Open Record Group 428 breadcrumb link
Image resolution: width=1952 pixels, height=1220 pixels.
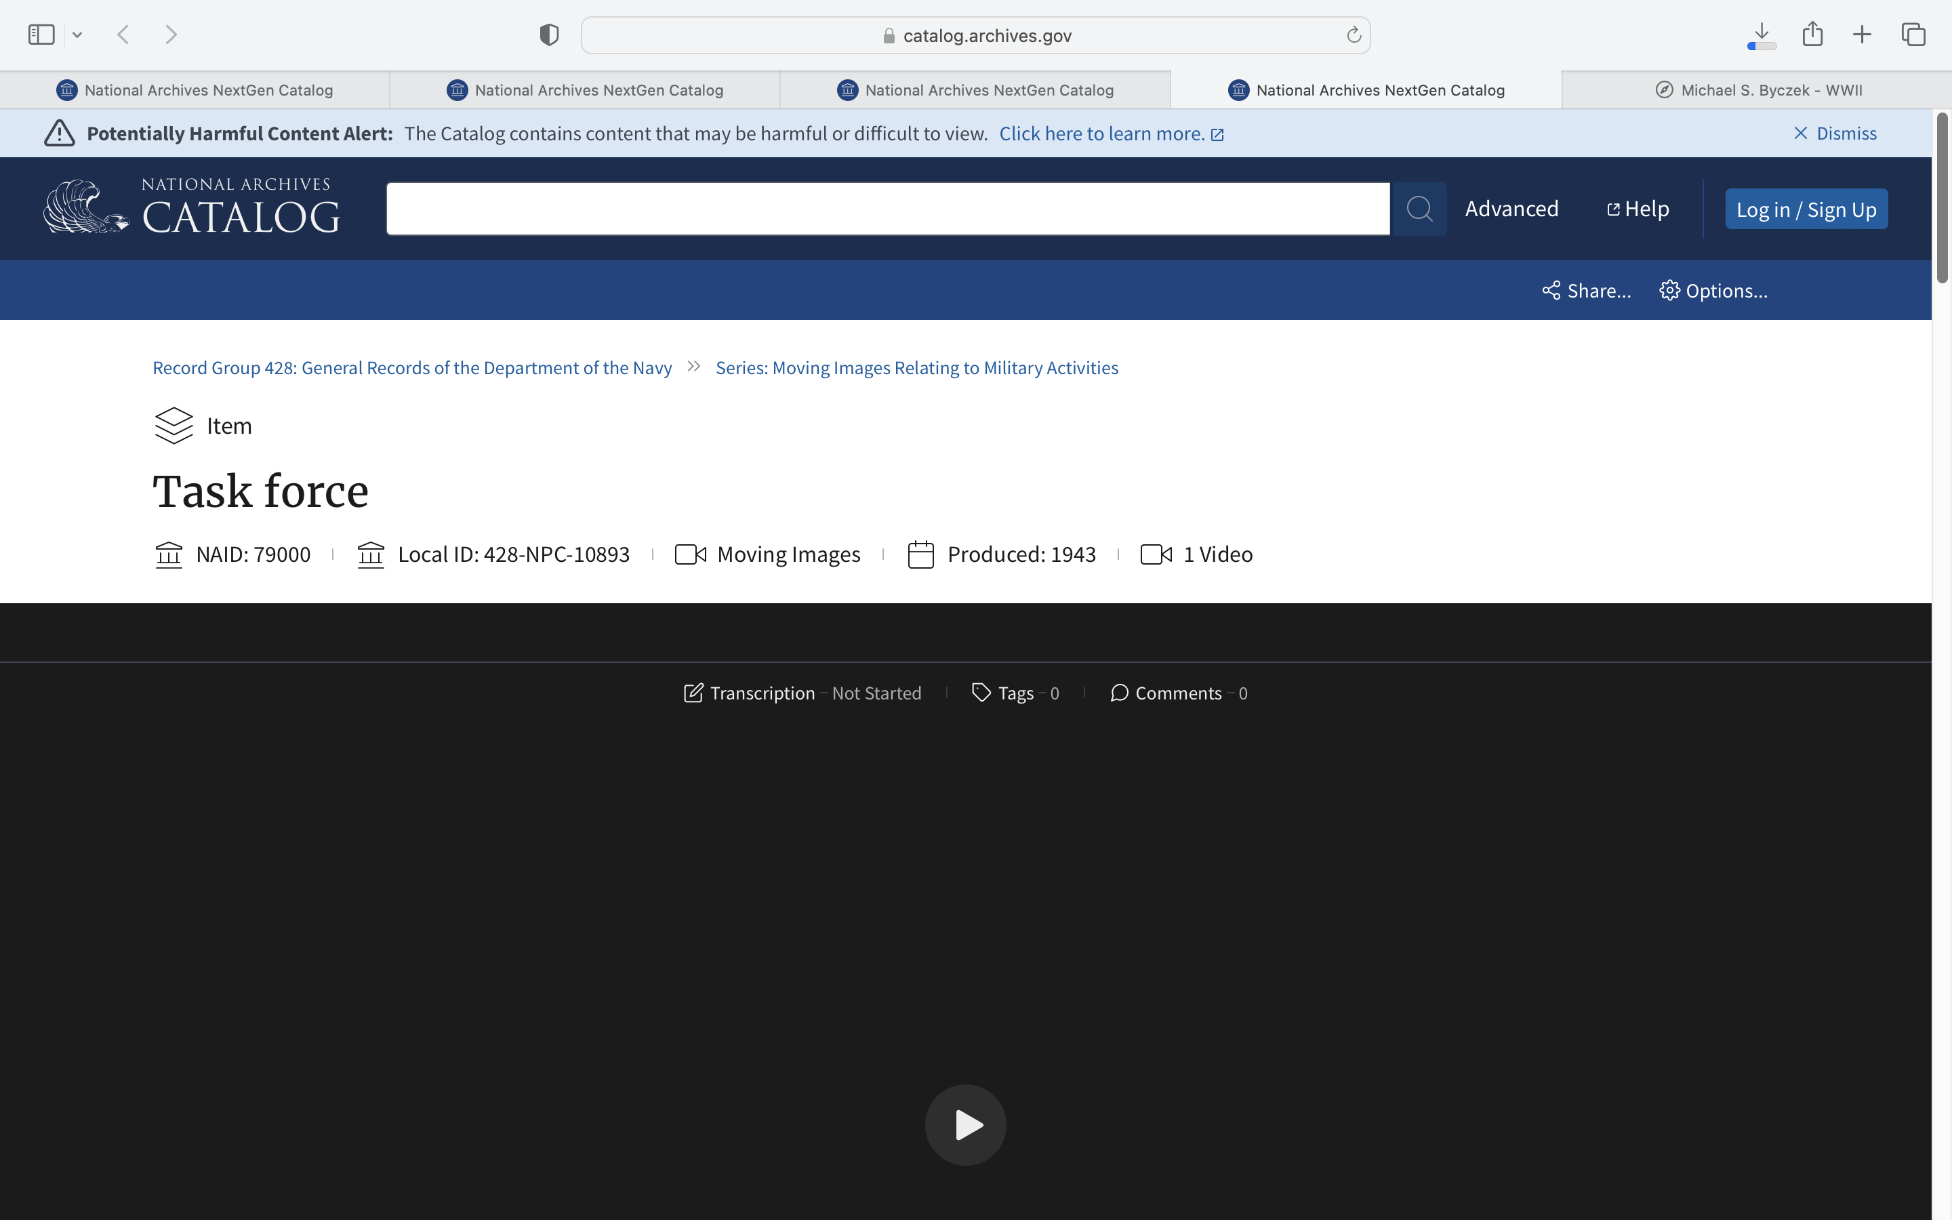point(411,368)
